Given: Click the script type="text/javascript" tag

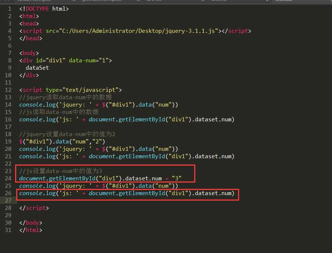Looking at the screenshot, I should tap(70, 90).
